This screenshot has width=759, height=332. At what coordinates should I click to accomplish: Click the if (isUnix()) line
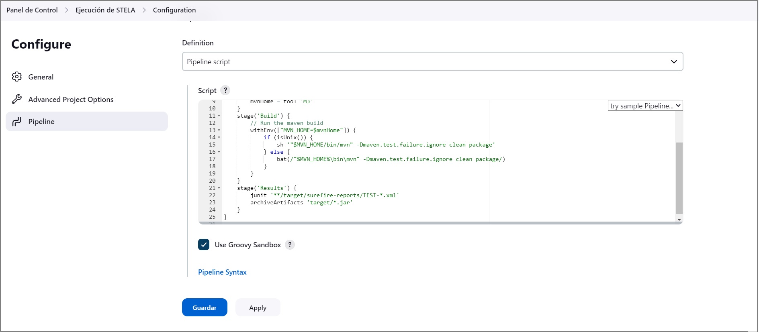click(x=288, y=137)
